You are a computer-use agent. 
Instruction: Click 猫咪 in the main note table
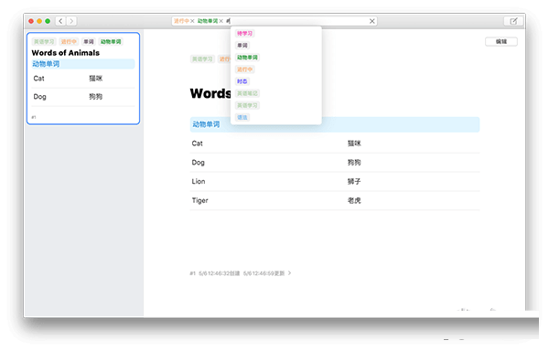[x=354, y=144]
